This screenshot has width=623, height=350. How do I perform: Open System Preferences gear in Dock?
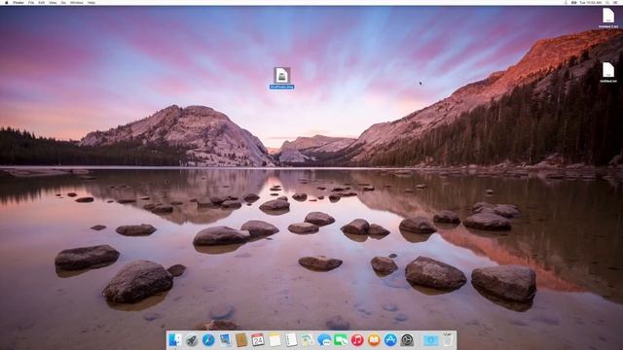[x=407, y=340]
